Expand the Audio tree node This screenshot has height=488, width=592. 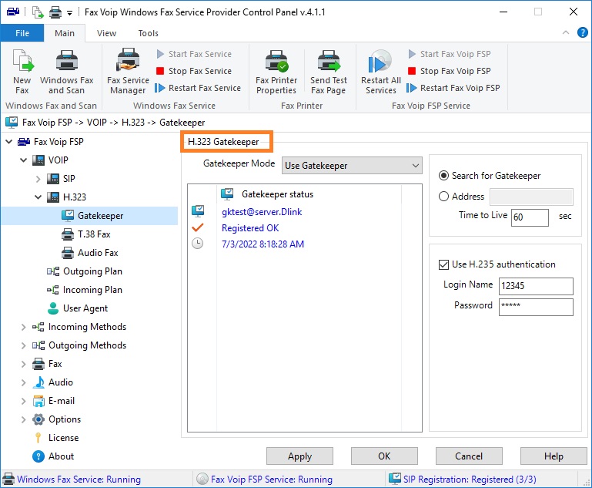[23, 382]
